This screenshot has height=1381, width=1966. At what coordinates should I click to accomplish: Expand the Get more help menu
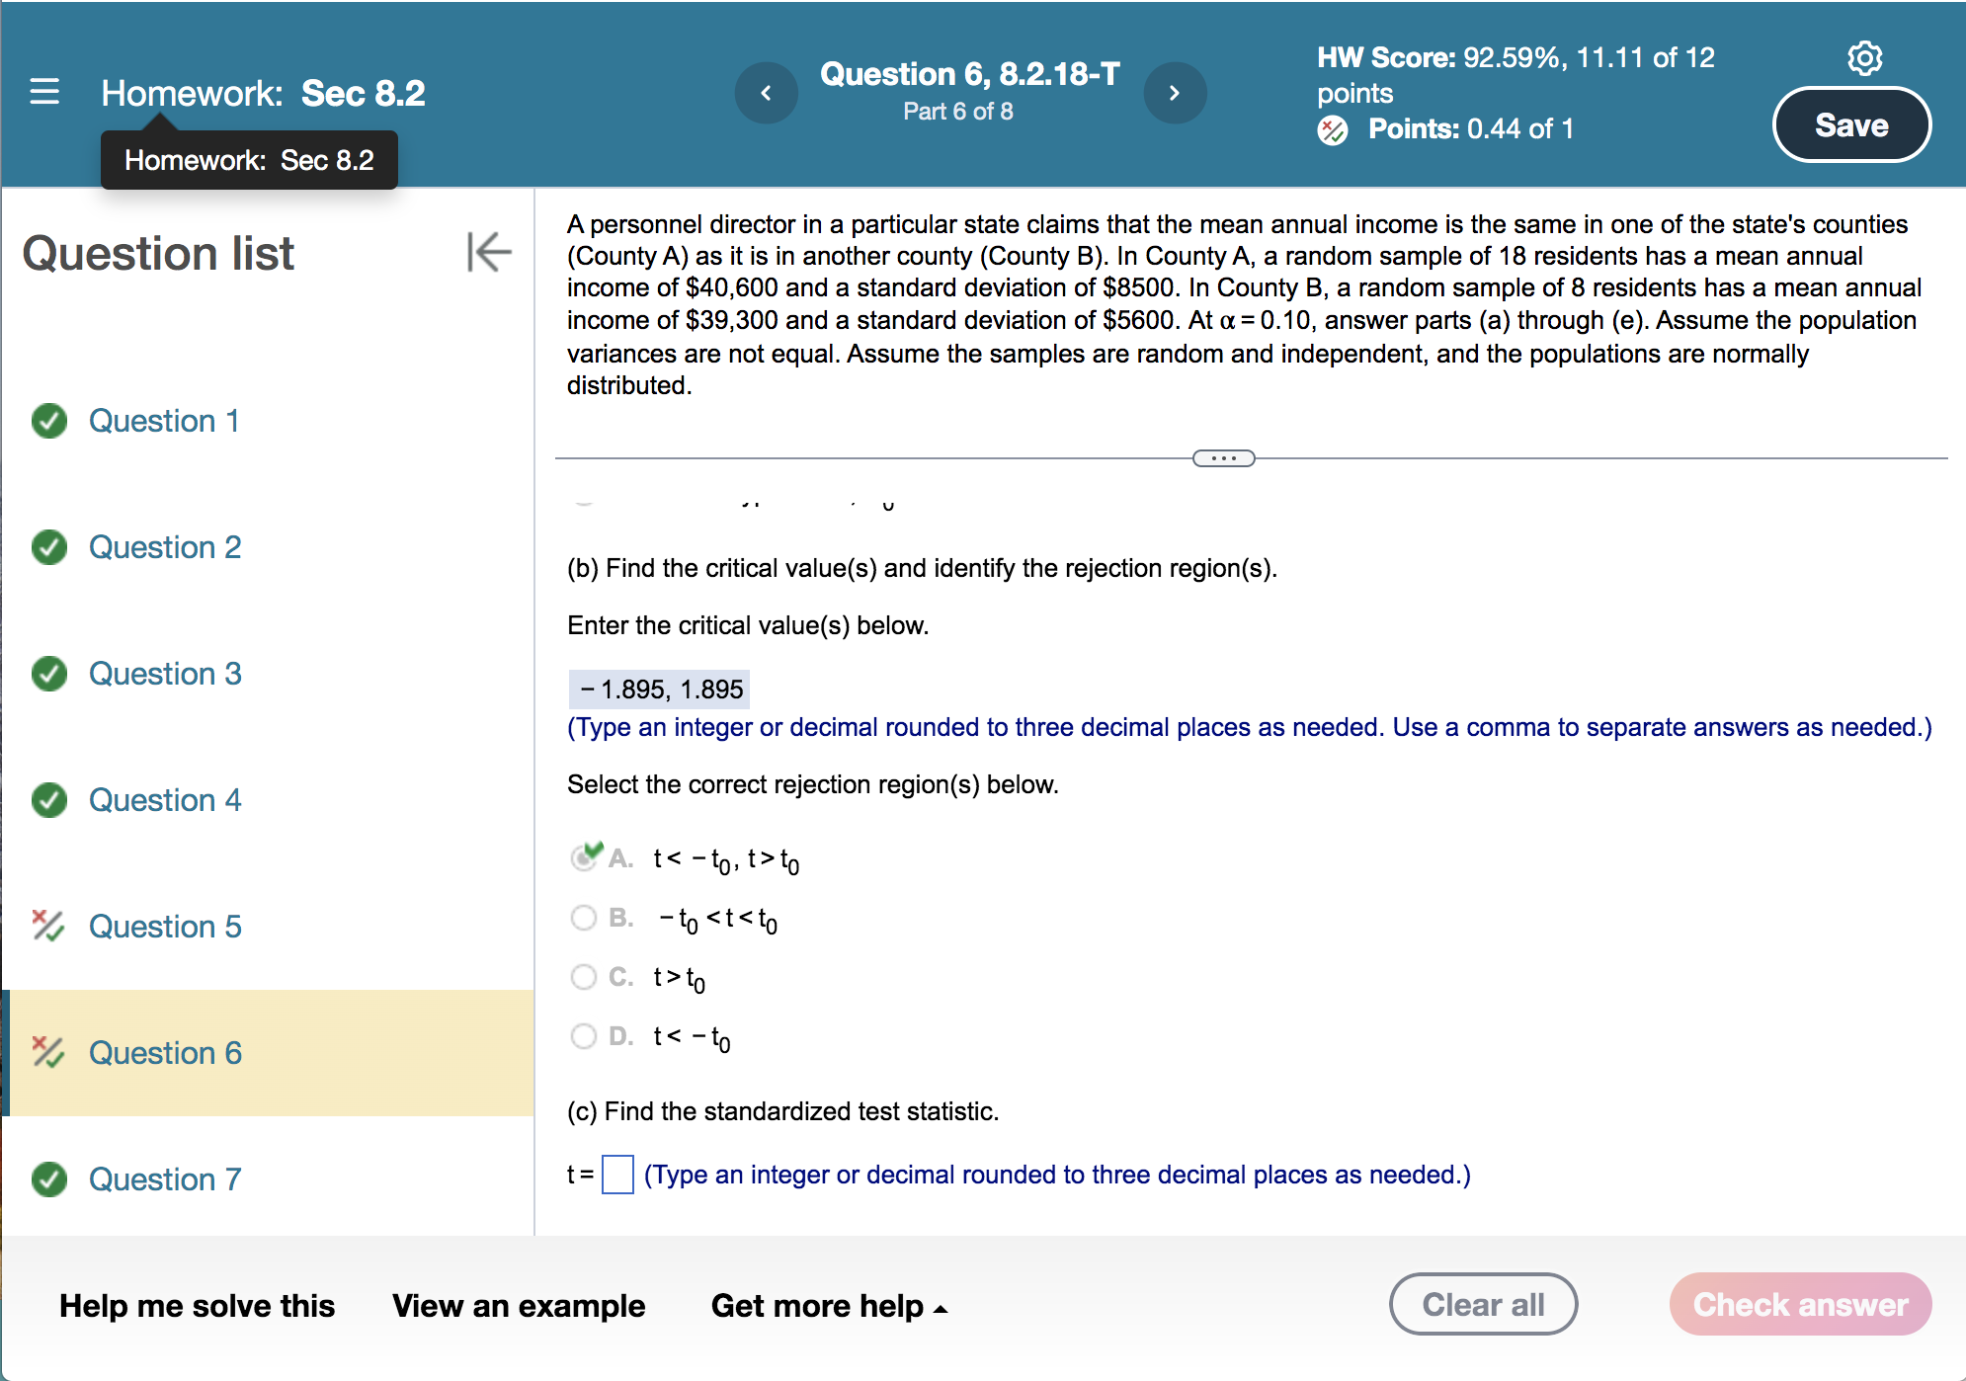[828, 1306]
